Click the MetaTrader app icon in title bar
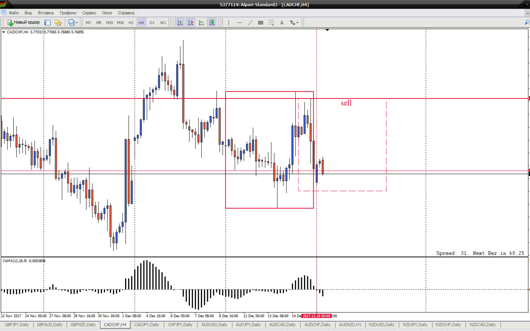Image resolution: width=530 pixels, height=331 pixels. click(x=3, y=4)
